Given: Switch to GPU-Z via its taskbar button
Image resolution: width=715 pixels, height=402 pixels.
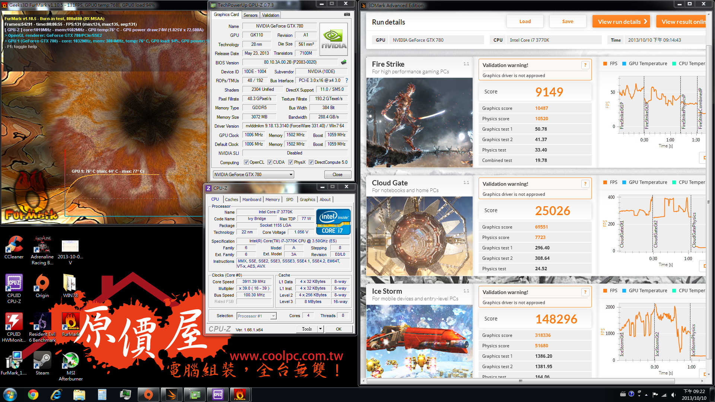Looking at the screenshot, I should tap(195, 395).
